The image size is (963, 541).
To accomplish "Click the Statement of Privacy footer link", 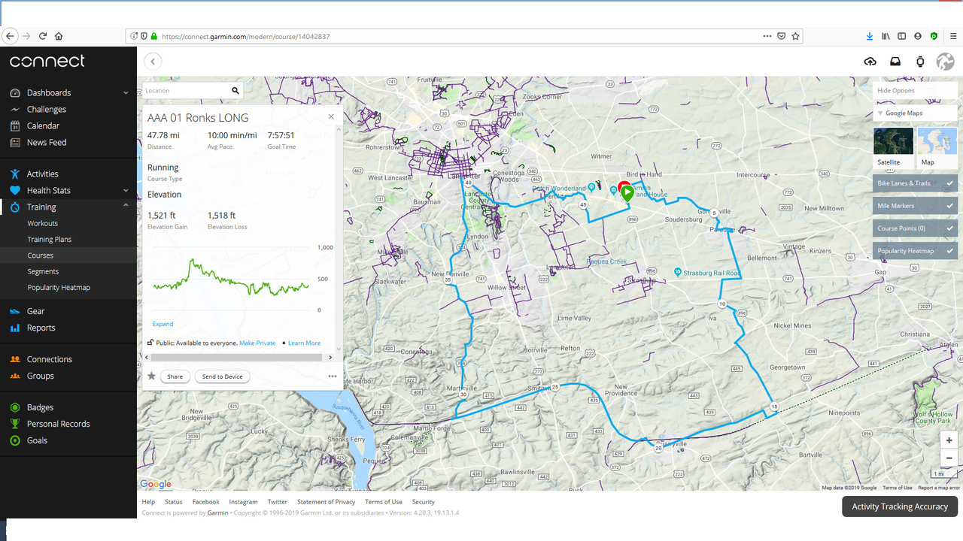I will click(326, 502).
